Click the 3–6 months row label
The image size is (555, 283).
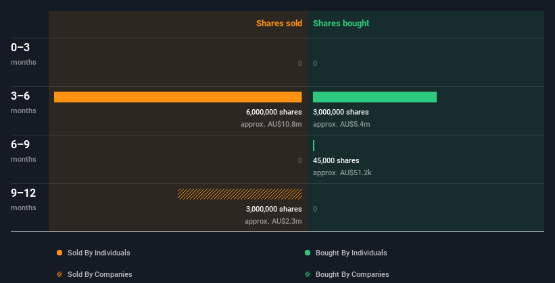click(x=24, y=102)
